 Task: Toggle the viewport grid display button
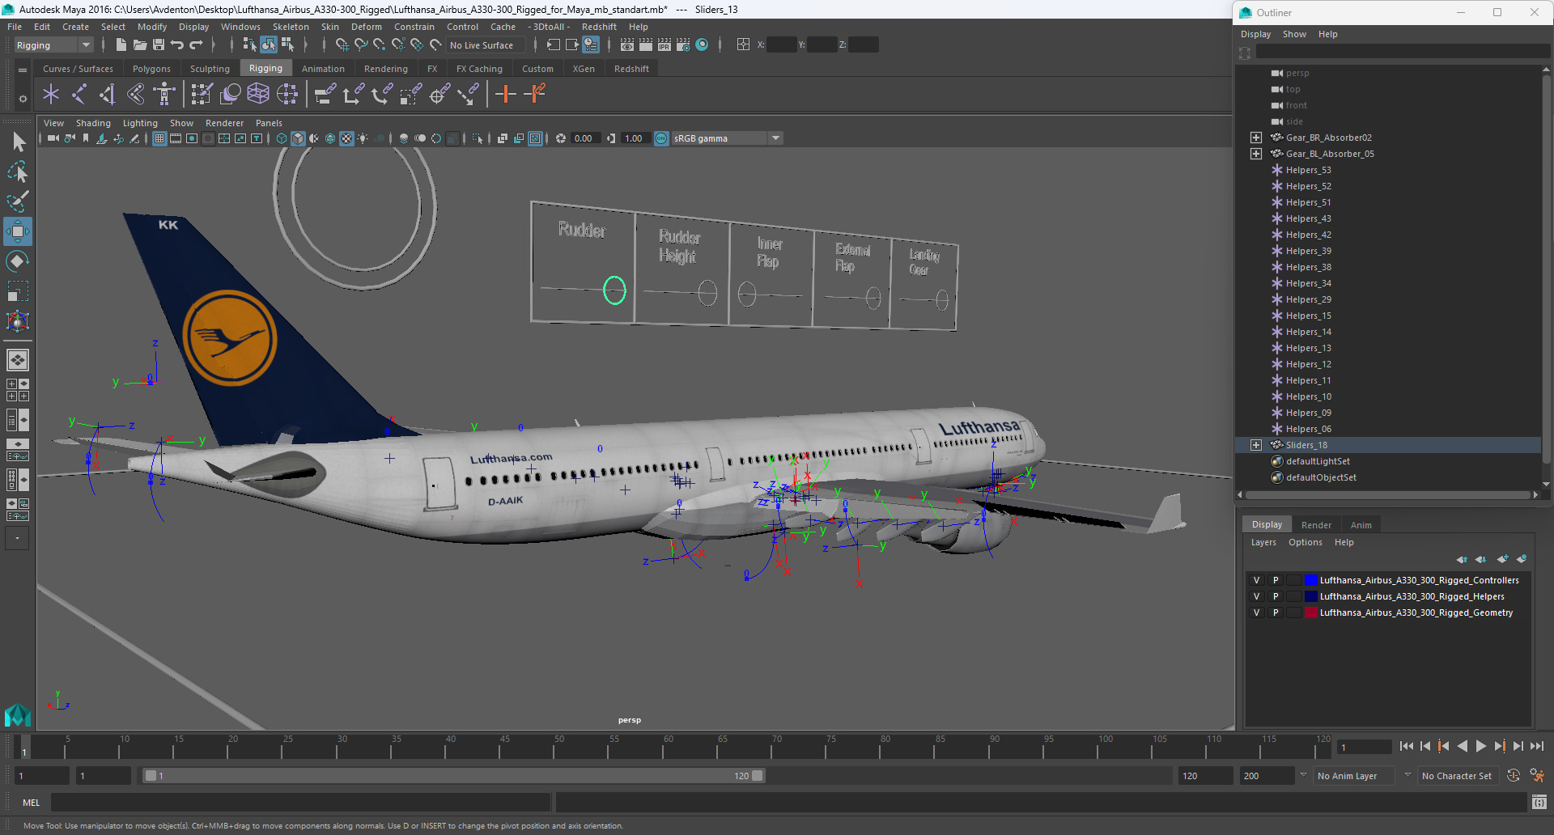click(159, 138)
